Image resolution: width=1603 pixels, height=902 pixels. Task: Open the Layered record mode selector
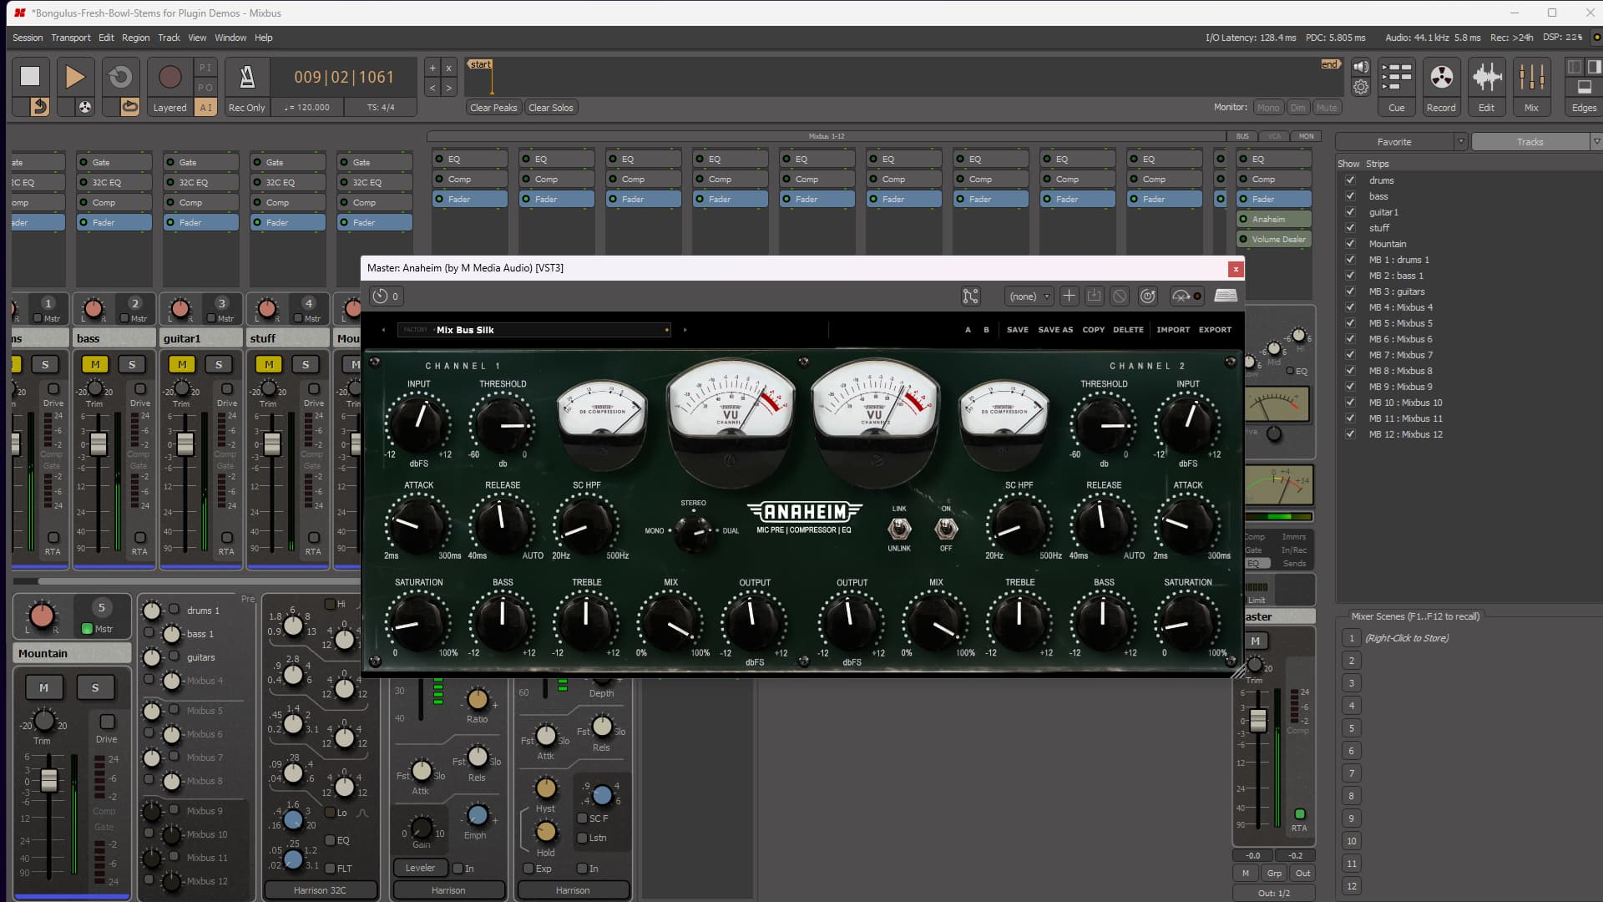coord(169,108)
